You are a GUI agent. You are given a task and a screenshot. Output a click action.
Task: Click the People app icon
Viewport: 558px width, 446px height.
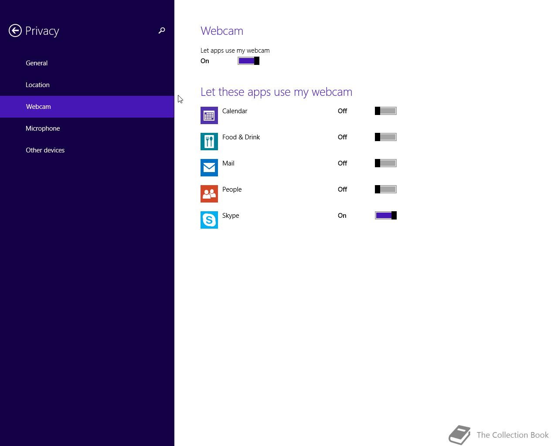click(x=209, y=194)
